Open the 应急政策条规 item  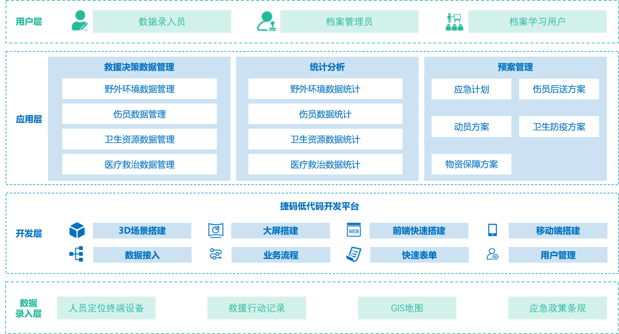click(557, 308)
